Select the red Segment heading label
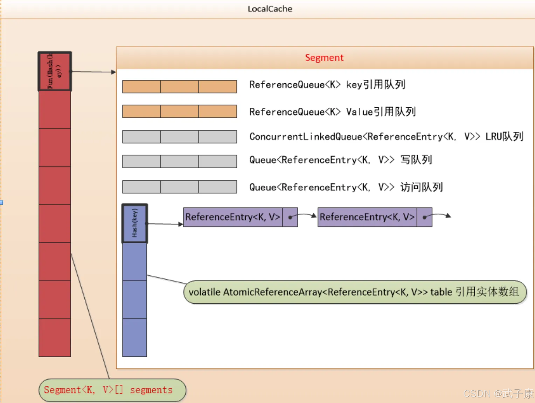Screen dimensions: 535x403 pyautogui.click(x=324, y=57)
